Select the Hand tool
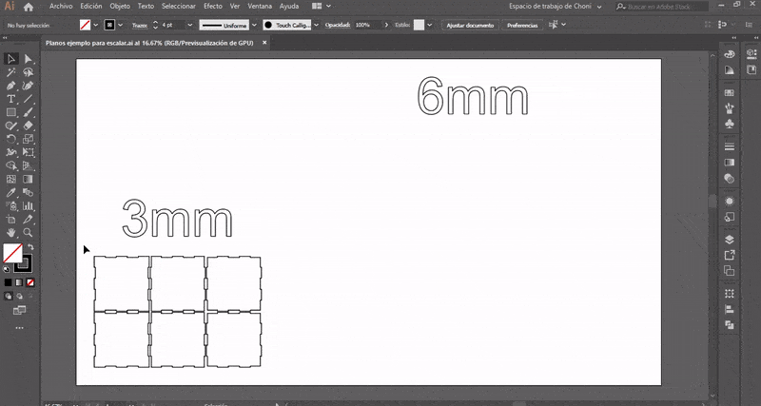The width and height of the screenshot is (761, 406). coord(11,232)
